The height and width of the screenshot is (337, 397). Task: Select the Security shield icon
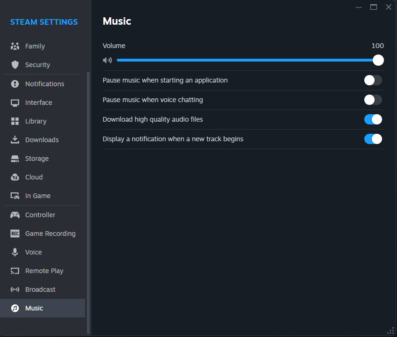click(x=15, y=65)
